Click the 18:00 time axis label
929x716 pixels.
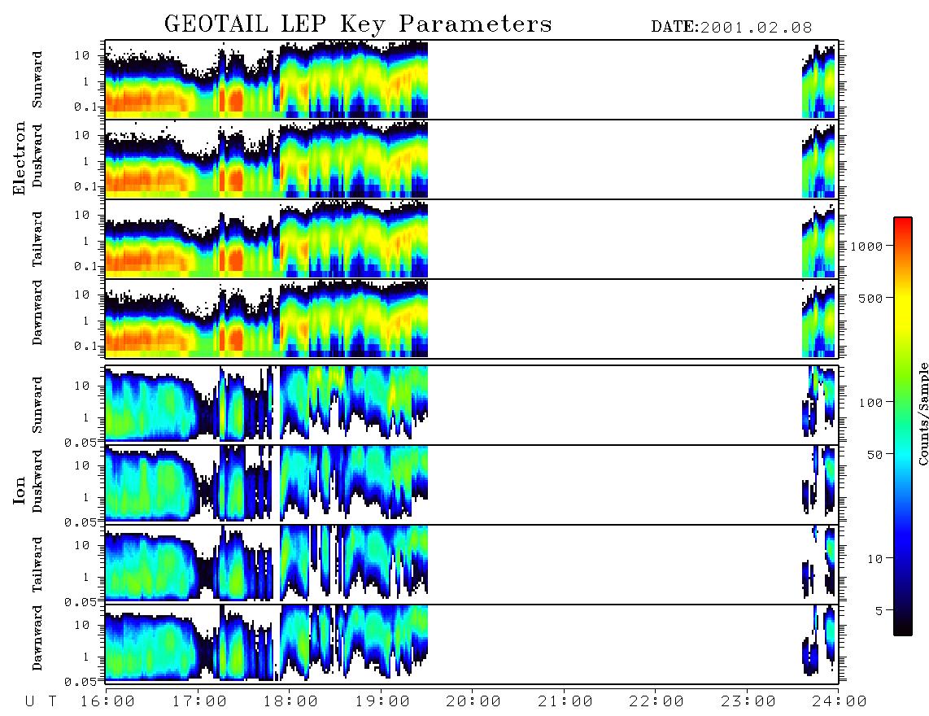[x=290, y=701]
